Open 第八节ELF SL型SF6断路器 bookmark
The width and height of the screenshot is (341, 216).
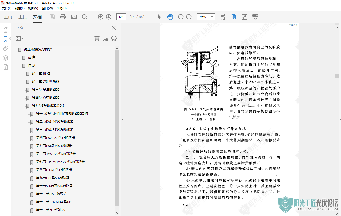[x=54, y=170]
